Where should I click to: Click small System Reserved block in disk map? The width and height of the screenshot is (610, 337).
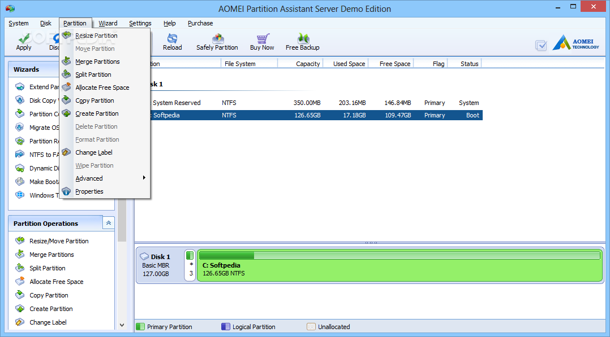pyautogui.click(x=190, y=265)
